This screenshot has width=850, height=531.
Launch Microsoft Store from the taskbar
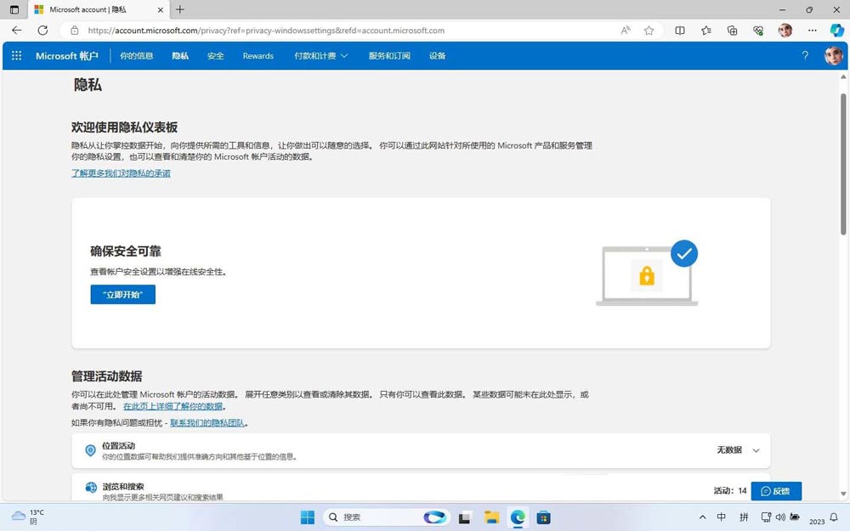[543, 517]
